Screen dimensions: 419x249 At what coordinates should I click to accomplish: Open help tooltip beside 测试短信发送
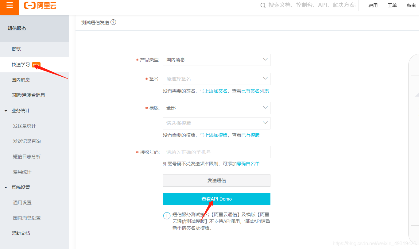point(113,22)
